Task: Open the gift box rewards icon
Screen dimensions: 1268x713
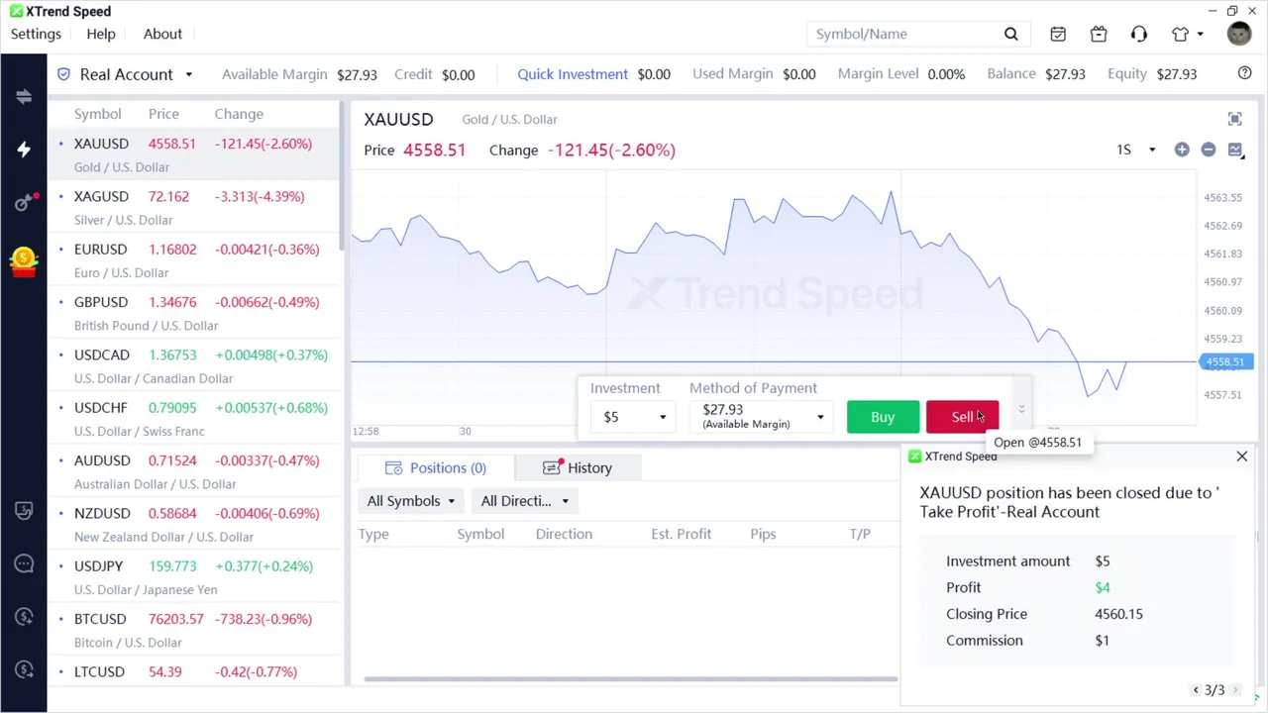Action: [x=1099, y=34]
